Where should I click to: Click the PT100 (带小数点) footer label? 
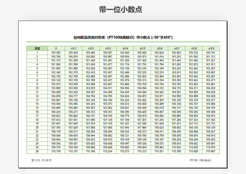201,160
